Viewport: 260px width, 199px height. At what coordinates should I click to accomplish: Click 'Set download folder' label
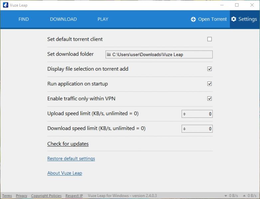(x=70, y=54)
